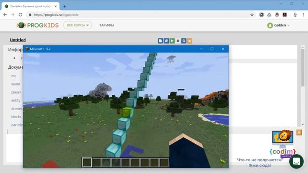Go forward with the browser forward arrow
Screen dimensions: 308x173
coord(13,15)
